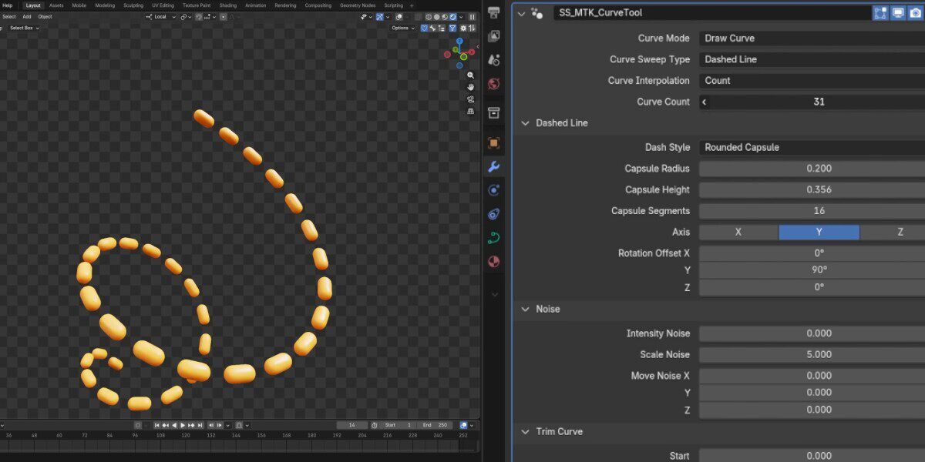The image size is (925, 462).
Task: Click the Capsule Height 0.356 field
Action: (812, 189)
